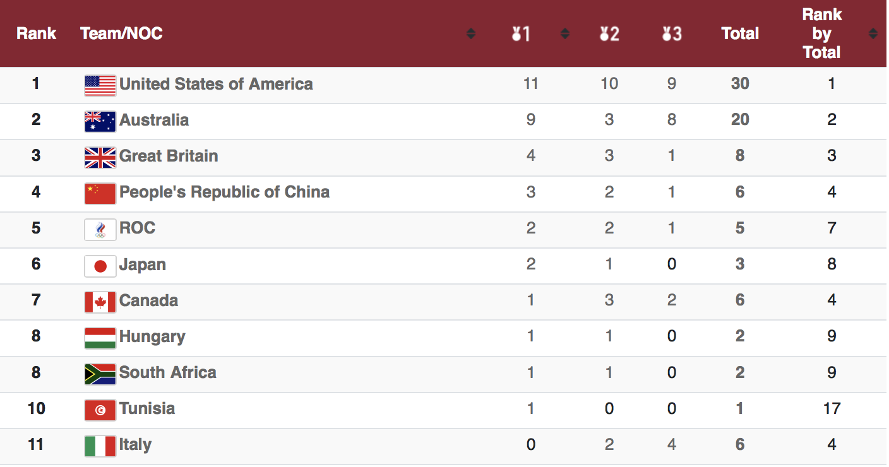
Task: Click the silver medal column header
Action: (x=609, y=33)
